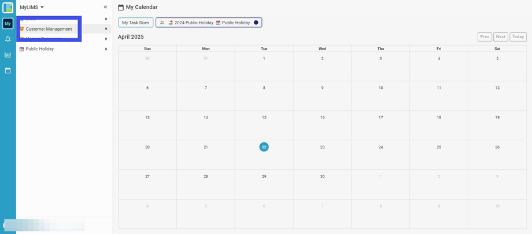Select April 26 on the calendar
Viewport: 532px width, 234px height.
click(497, 155)
